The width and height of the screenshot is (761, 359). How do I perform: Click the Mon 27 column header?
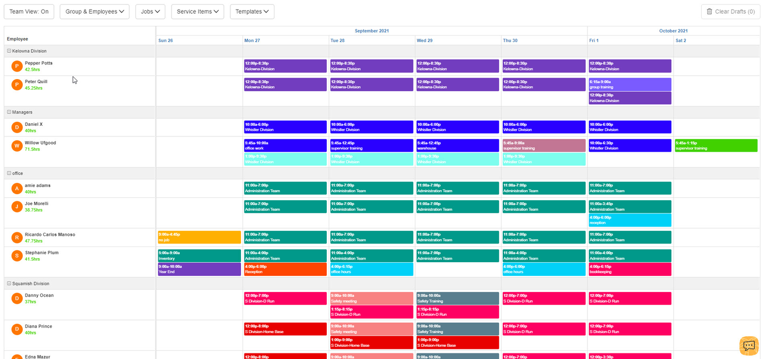pos(252,41)
